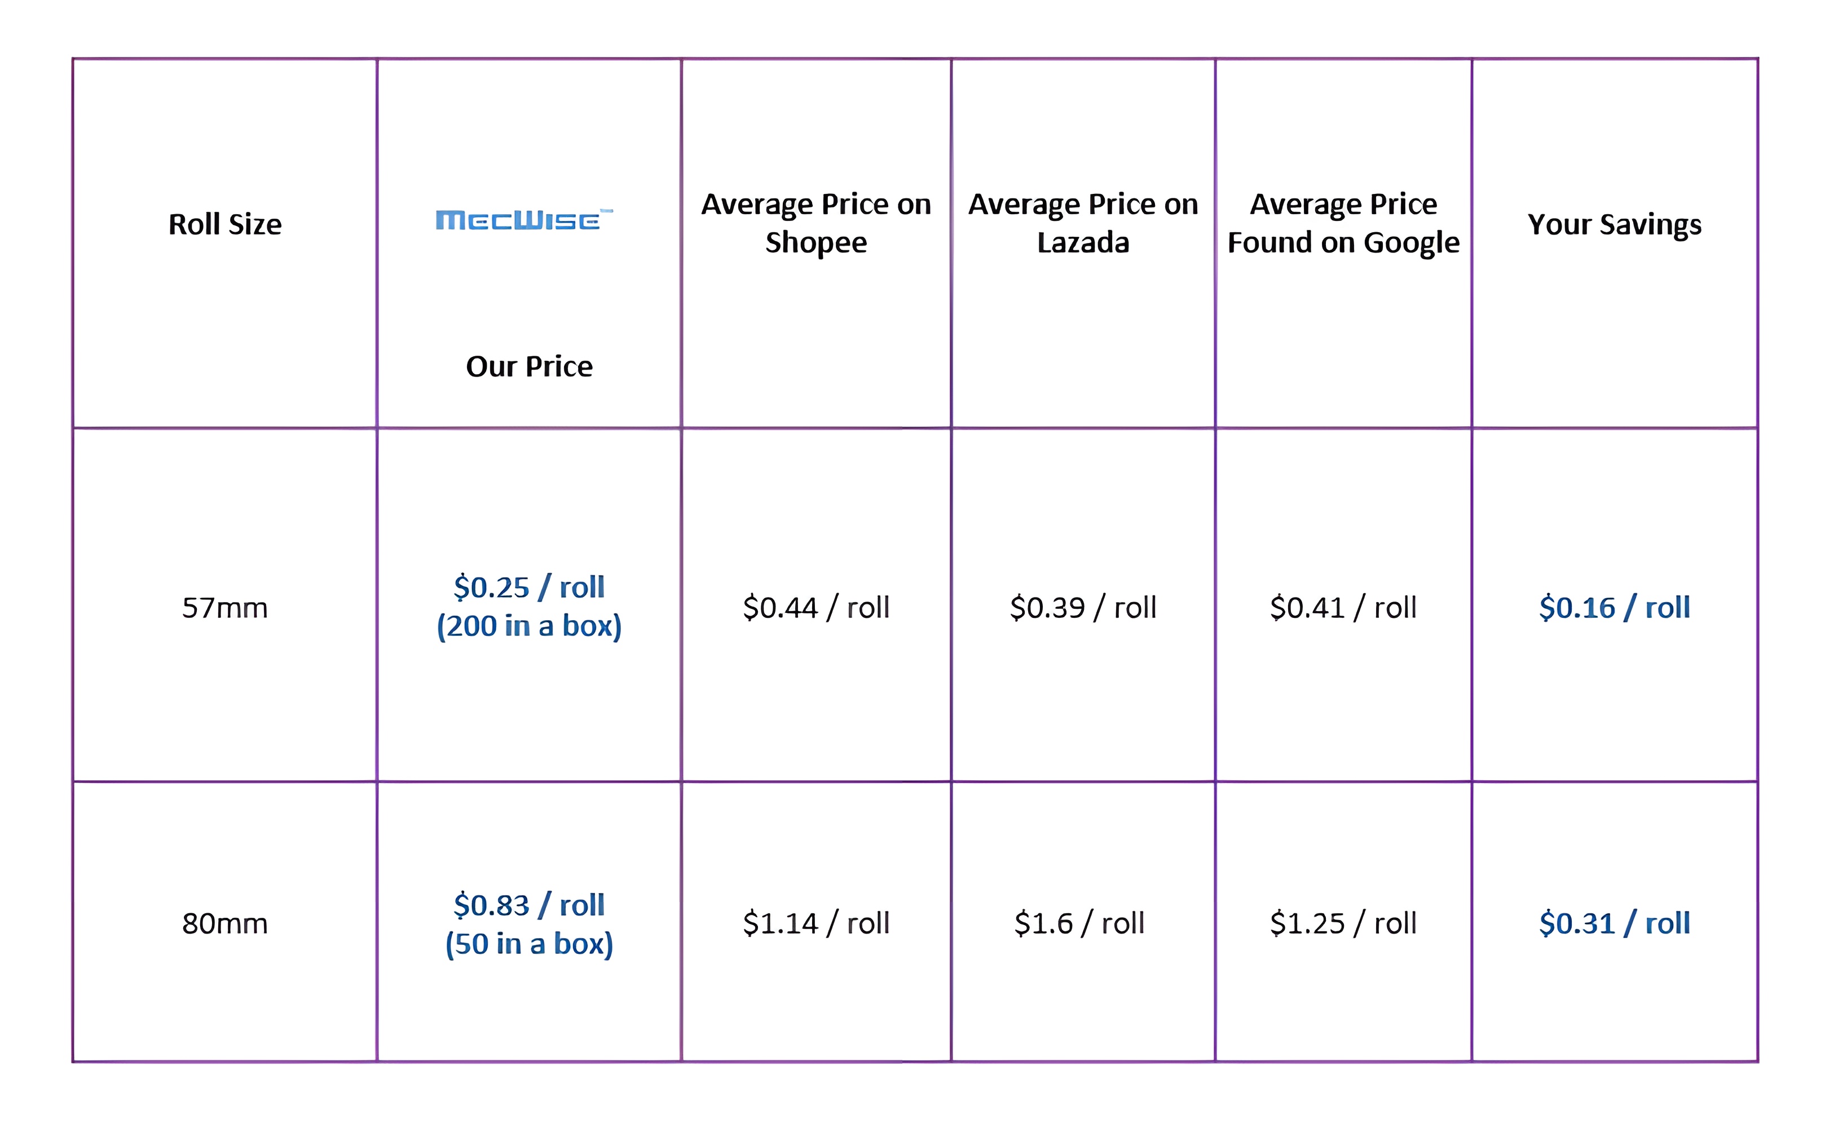Select the $0.31 / roll savings value
Viewport: 1834px width, 1123px height.
(1615, 923)
